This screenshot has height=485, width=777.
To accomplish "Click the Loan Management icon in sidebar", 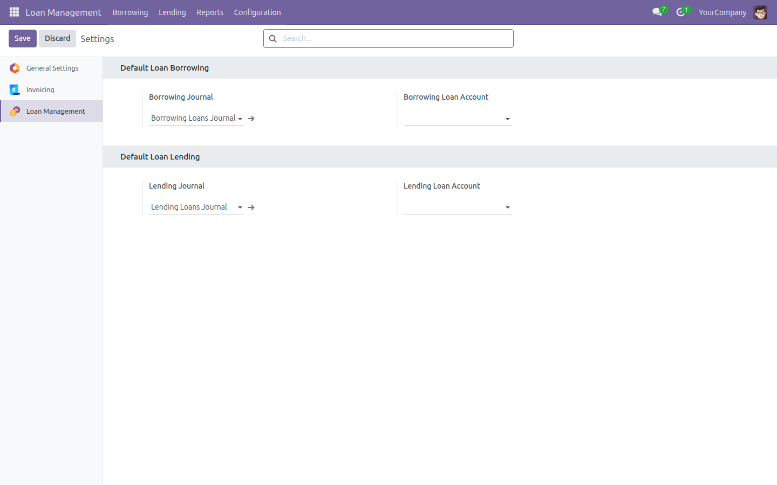I will 15,111.
